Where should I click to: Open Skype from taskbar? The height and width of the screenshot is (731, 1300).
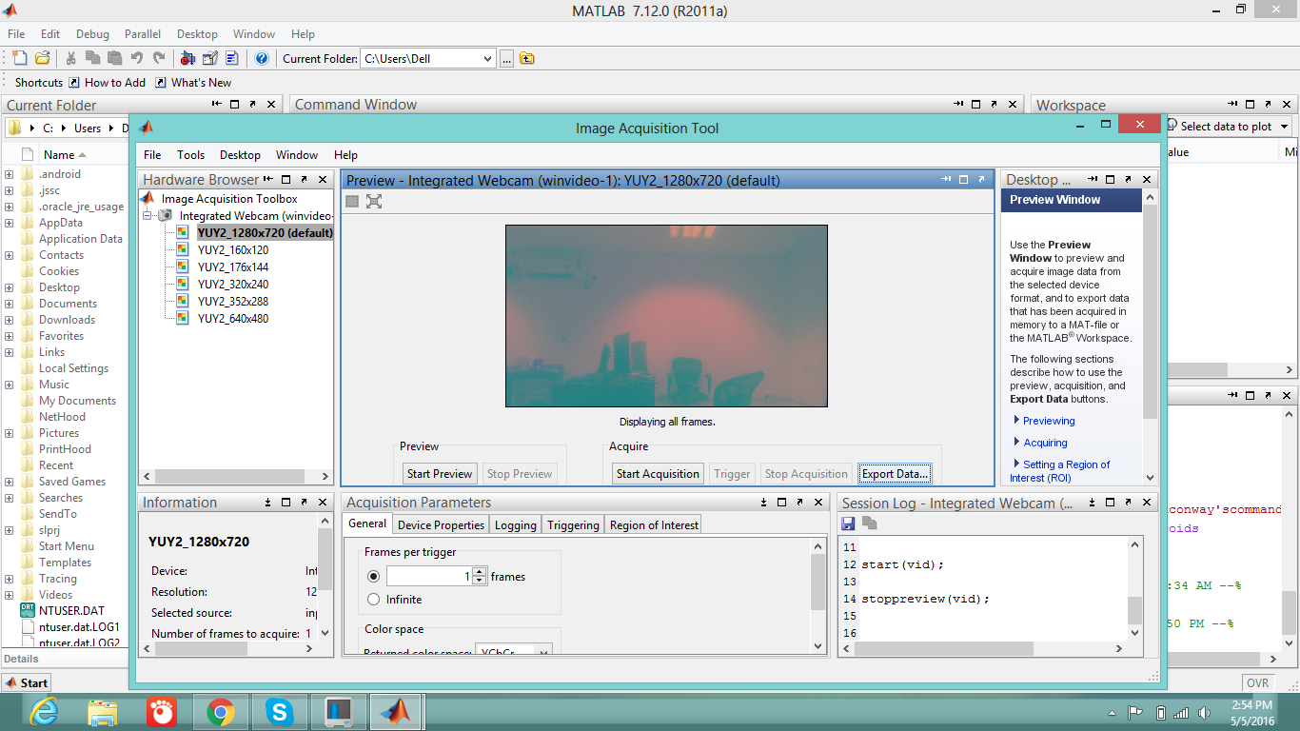click(x=280, y=712)
